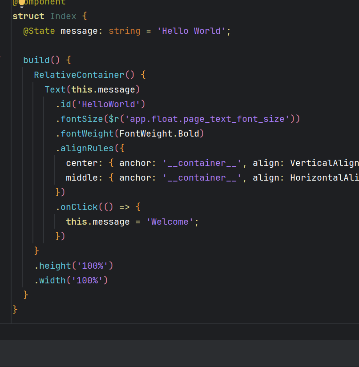
Task: Click 'FontWeight.Bold' argument
Action: (159, 134)
